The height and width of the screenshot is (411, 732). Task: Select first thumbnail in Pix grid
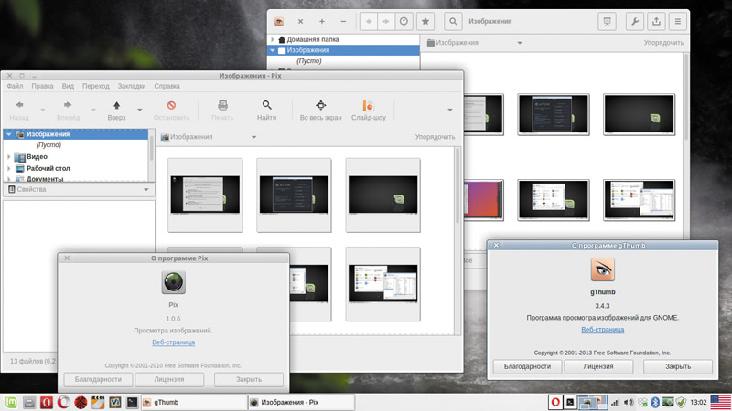pyautogui.click(x=205, y=195)
